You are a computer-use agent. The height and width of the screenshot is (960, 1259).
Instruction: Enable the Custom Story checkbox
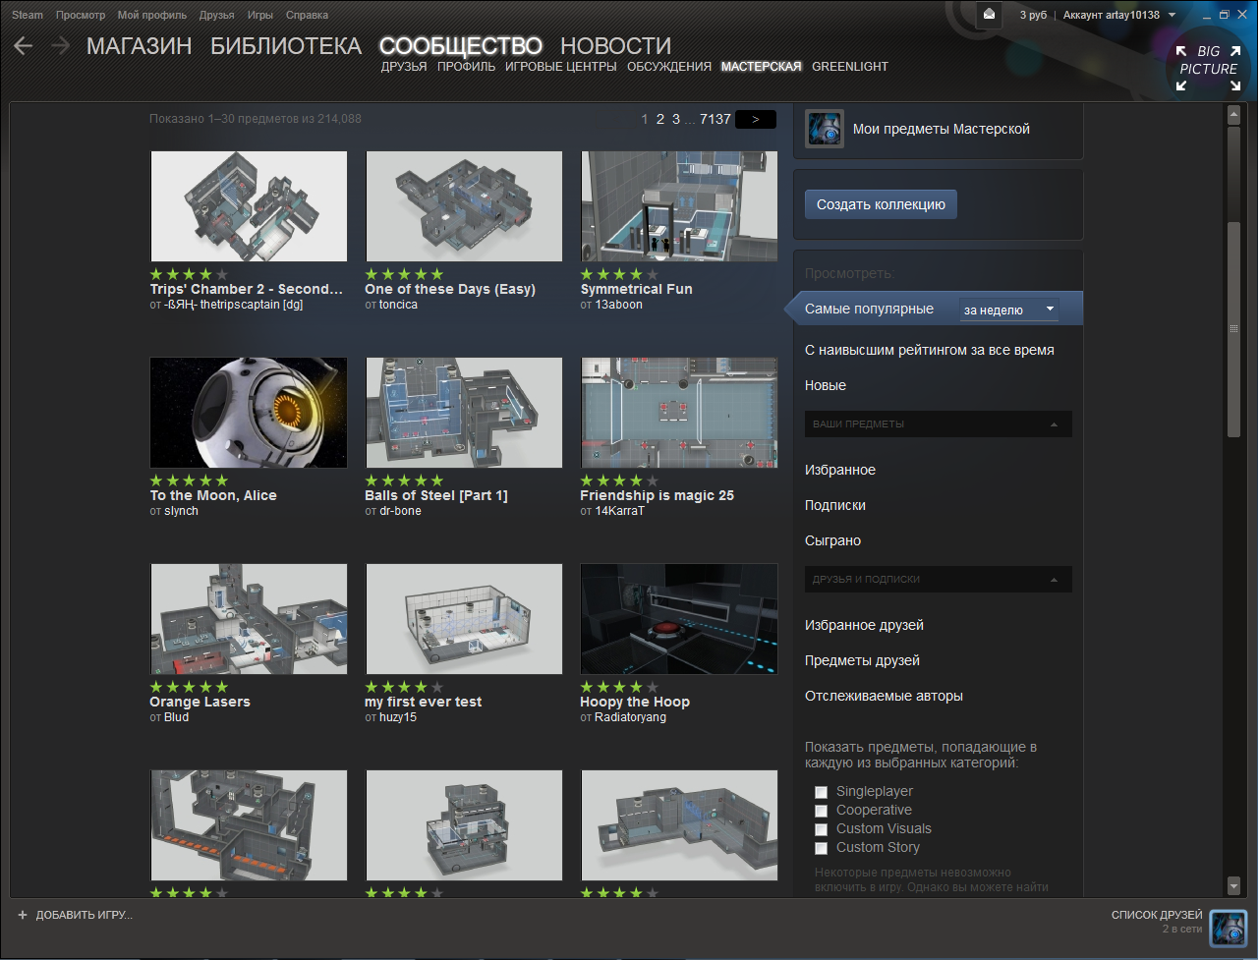(x=821, y=848)
